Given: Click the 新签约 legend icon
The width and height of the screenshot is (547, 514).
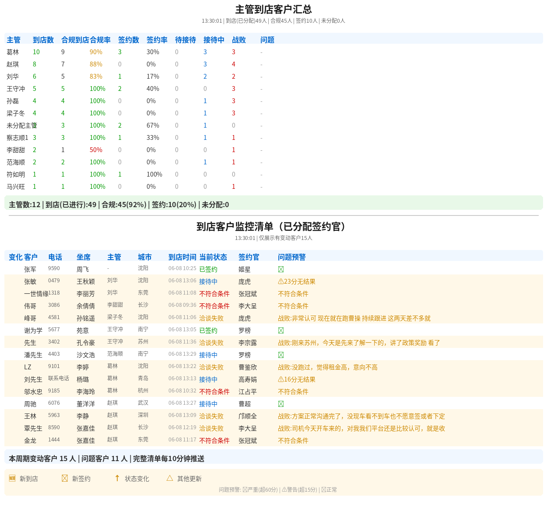Looking at the screenshot, I should click(x=65, y=478).
